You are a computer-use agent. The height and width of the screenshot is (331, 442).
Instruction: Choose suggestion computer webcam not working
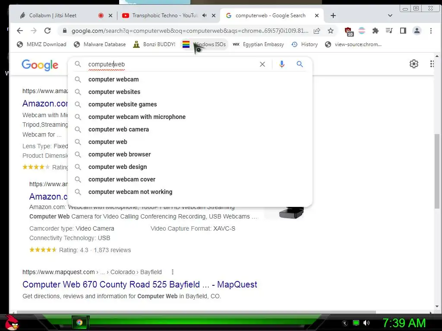coord(190,192)
